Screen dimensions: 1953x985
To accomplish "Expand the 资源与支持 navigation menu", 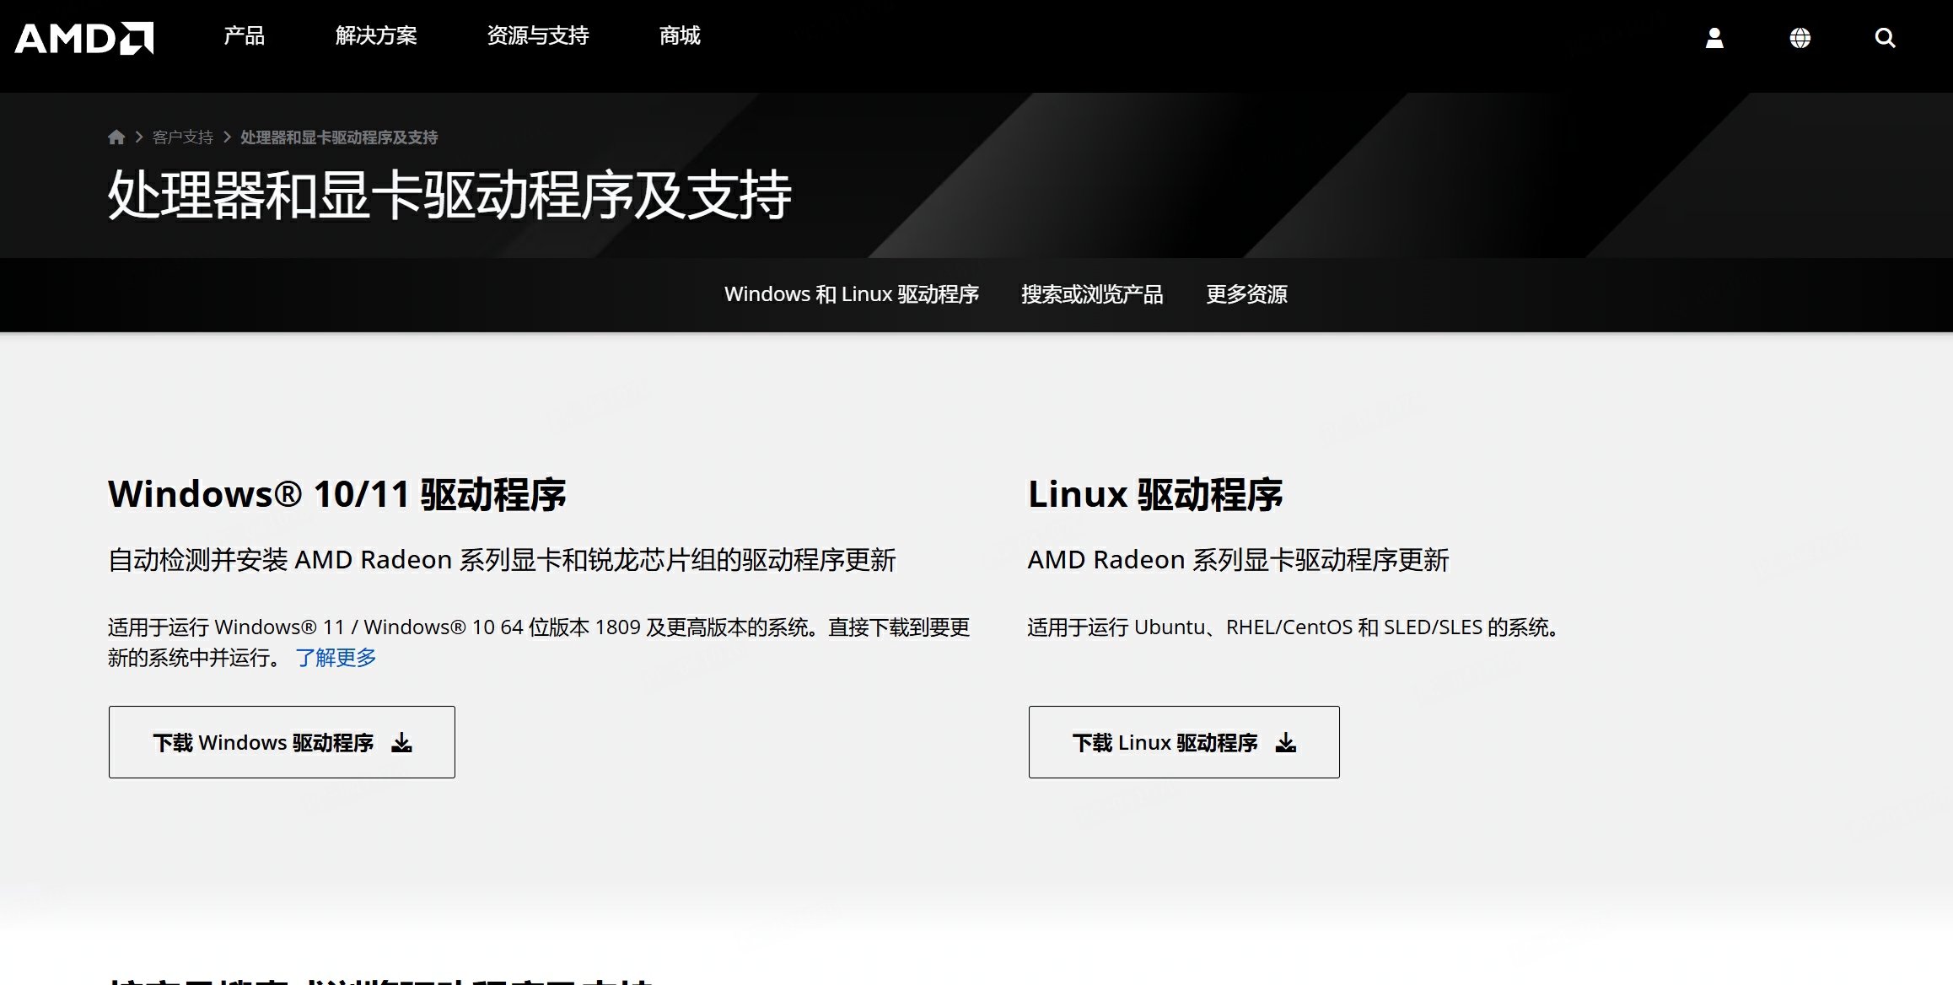I will (538, 35).
